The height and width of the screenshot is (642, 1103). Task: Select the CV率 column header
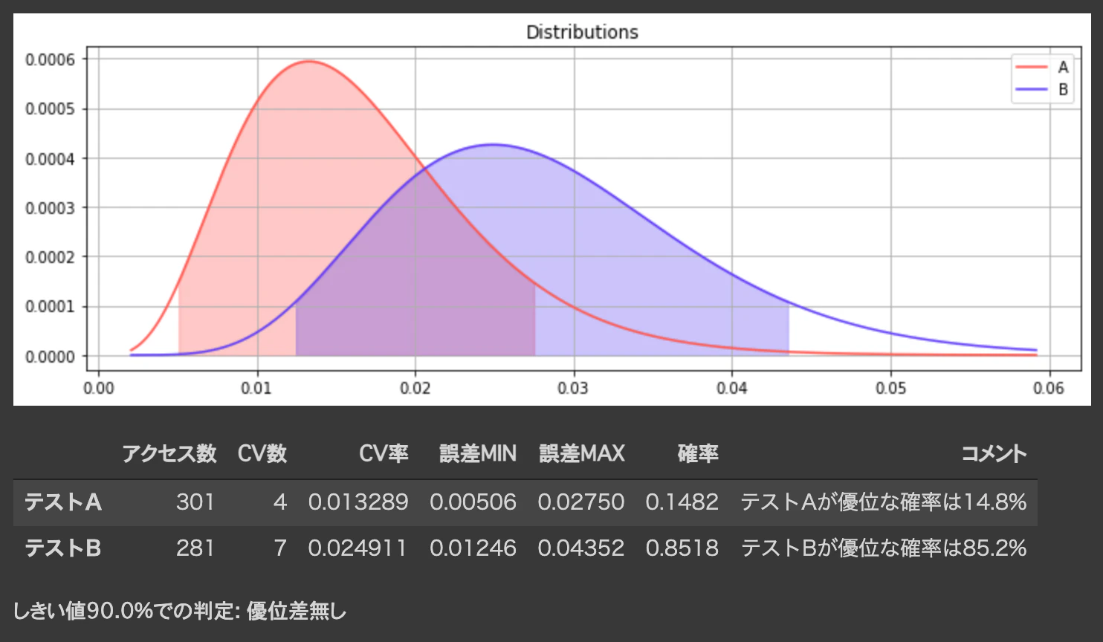(x=384, y=453)
